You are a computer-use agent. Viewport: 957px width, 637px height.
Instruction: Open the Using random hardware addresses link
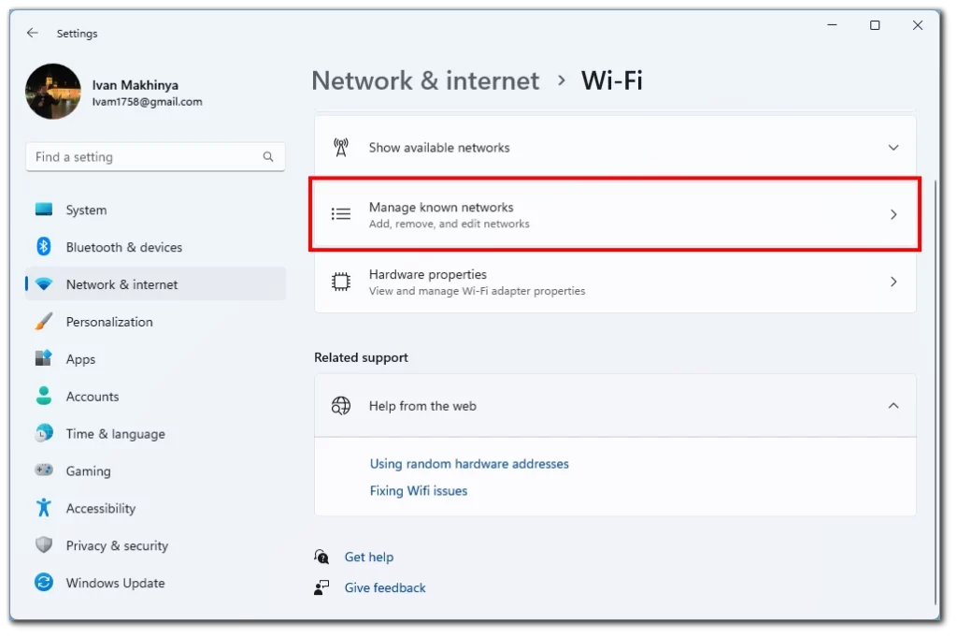click(x=469, y=464)
